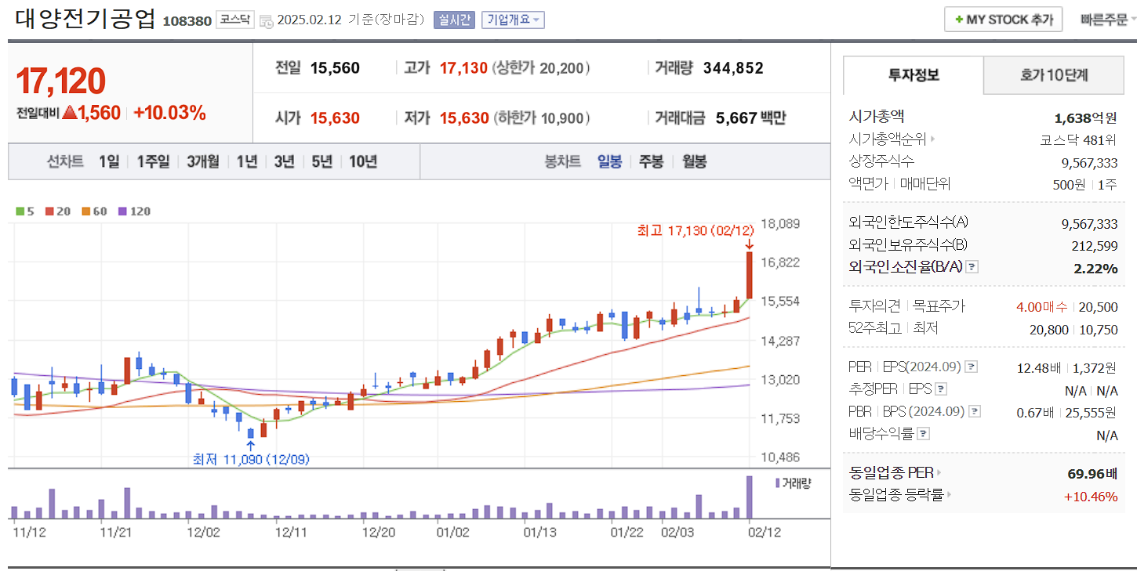Click the 빠른주문 button
1137x571 pixels.
point(1102,19)
